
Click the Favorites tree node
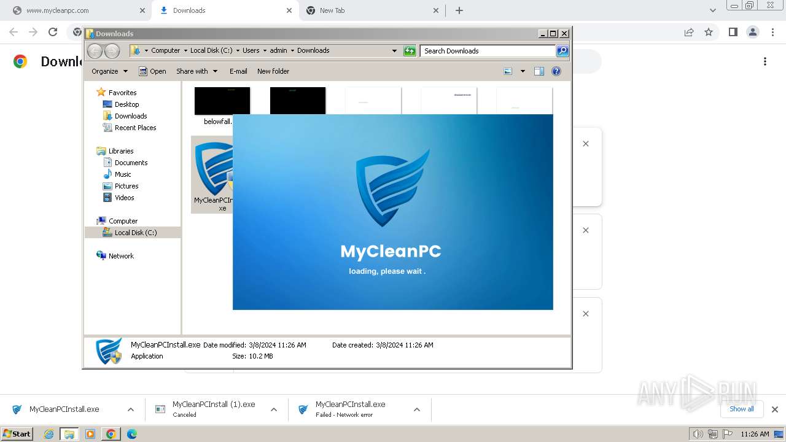click(x=122, y=93)
